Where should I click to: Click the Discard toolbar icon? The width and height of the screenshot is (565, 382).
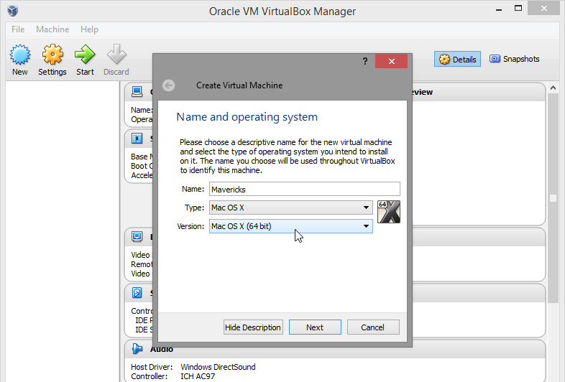pyautogui.click(x=116, y=55)
